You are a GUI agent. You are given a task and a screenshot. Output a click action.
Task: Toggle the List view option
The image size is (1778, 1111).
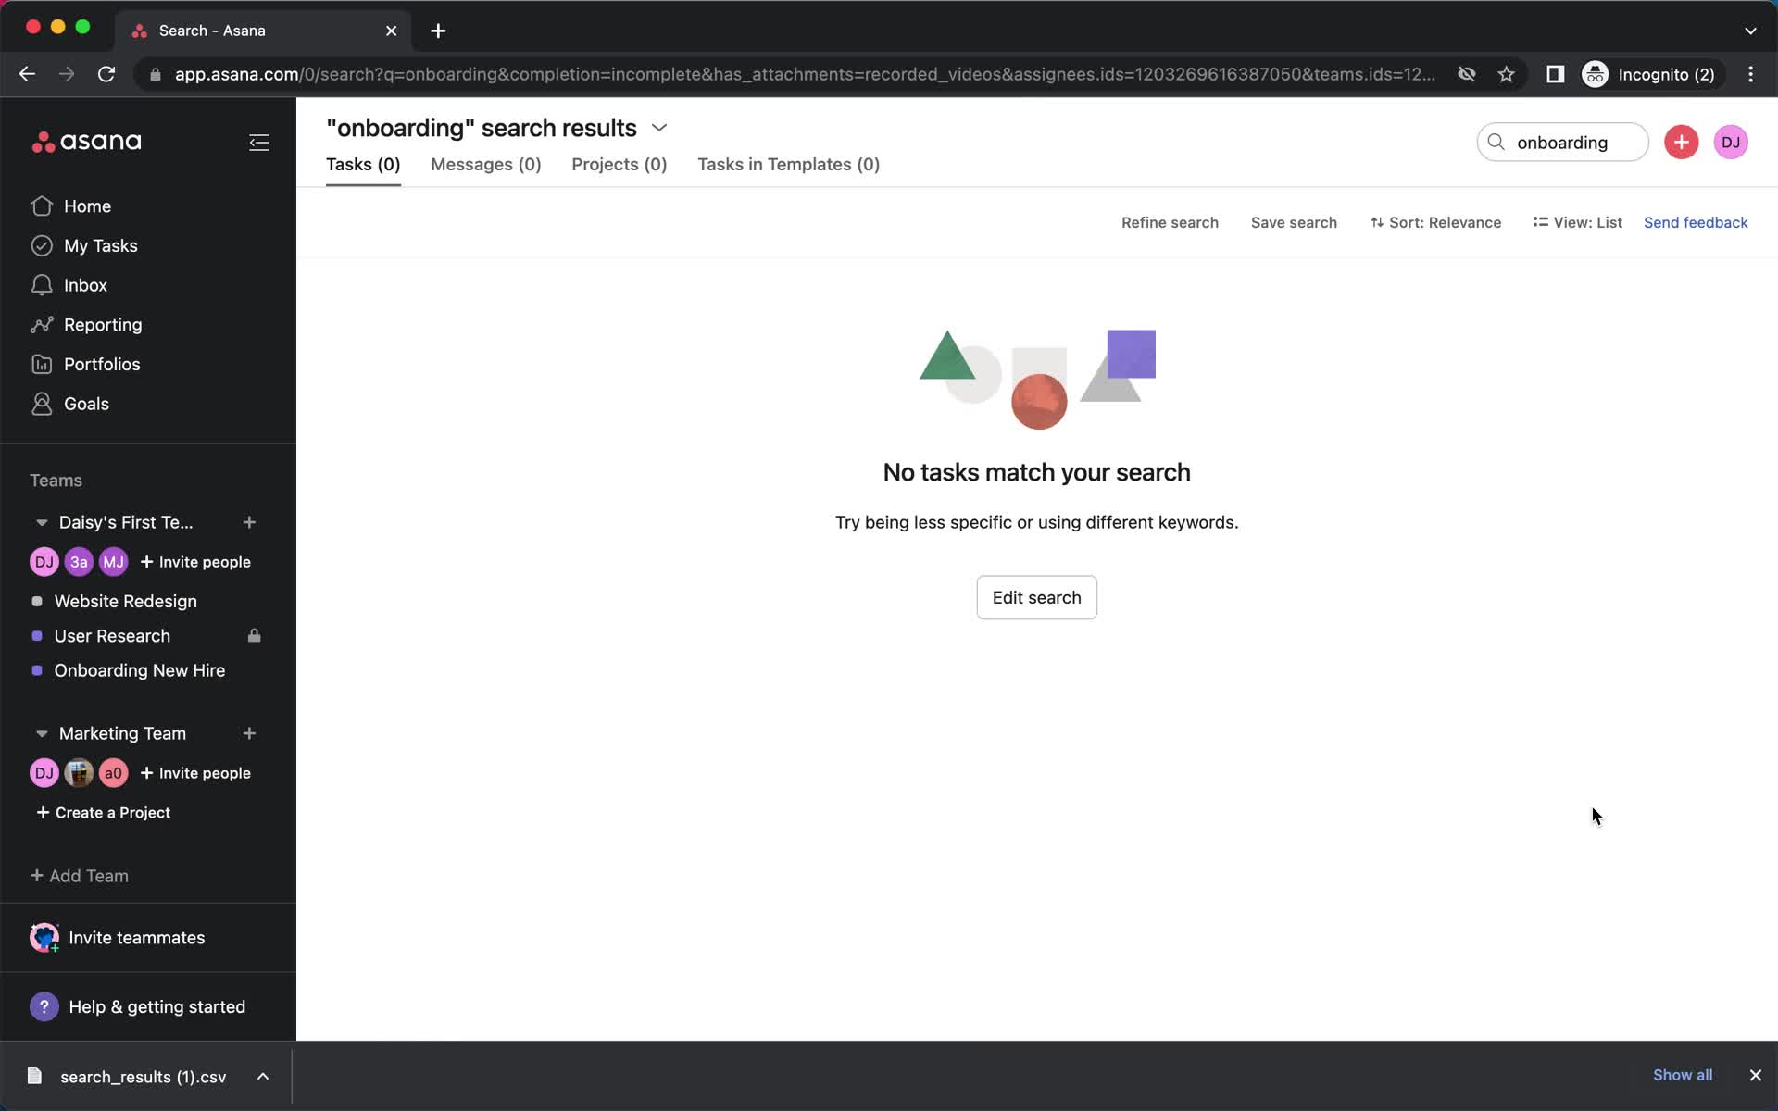pyautogui.click(x=1578, y=221)
